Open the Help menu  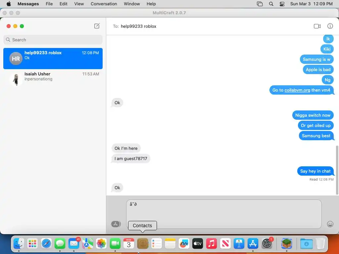point(151,4)
